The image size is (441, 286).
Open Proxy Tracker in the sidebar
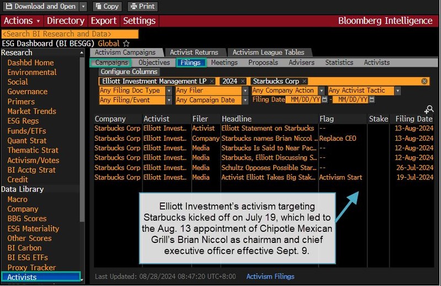31,267
